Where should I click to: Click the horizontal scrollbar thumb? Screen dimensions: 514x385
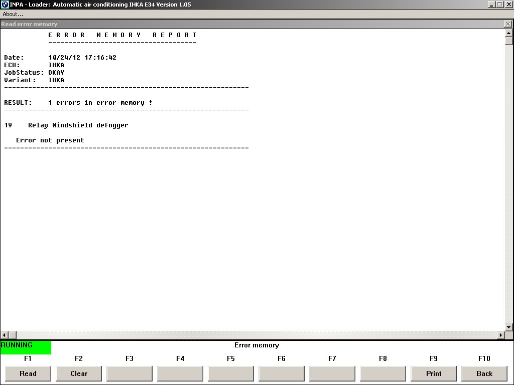point(13,335)
